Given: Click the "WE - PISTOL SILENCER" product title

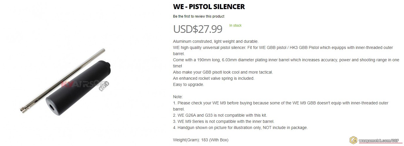Looking at the screenshot, I should [x=209, y=6].
